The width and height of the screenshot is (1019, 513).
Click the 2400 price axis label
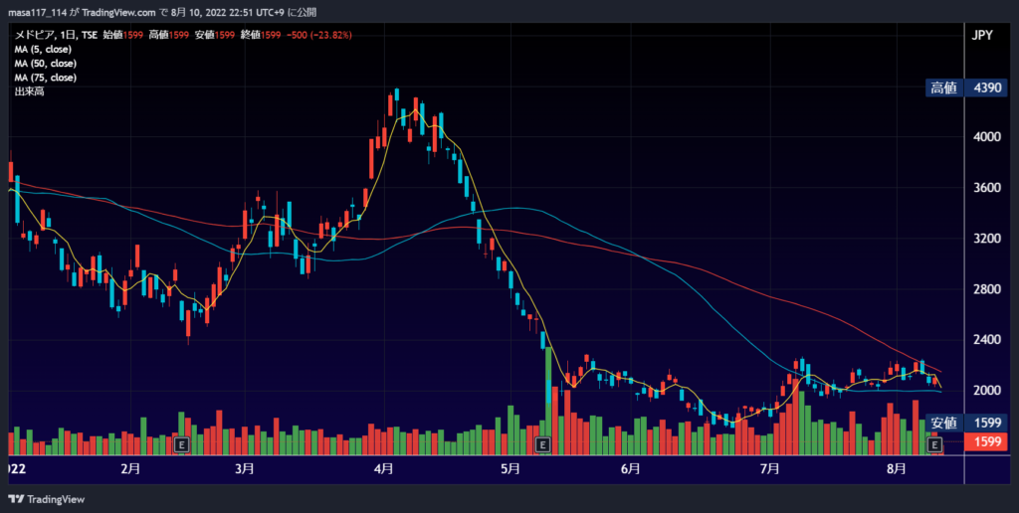tap(986, 340)
